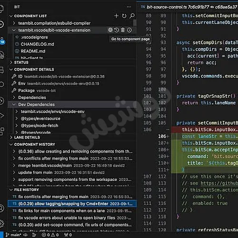Image resolution: width=238 pixels, height=238 pixels.
Task: Open the https://github link in comment
Action: [x=219, y=183]
